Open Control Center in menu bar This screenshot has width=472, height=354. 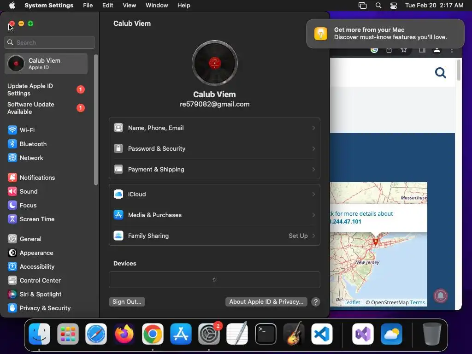point(394,6)
